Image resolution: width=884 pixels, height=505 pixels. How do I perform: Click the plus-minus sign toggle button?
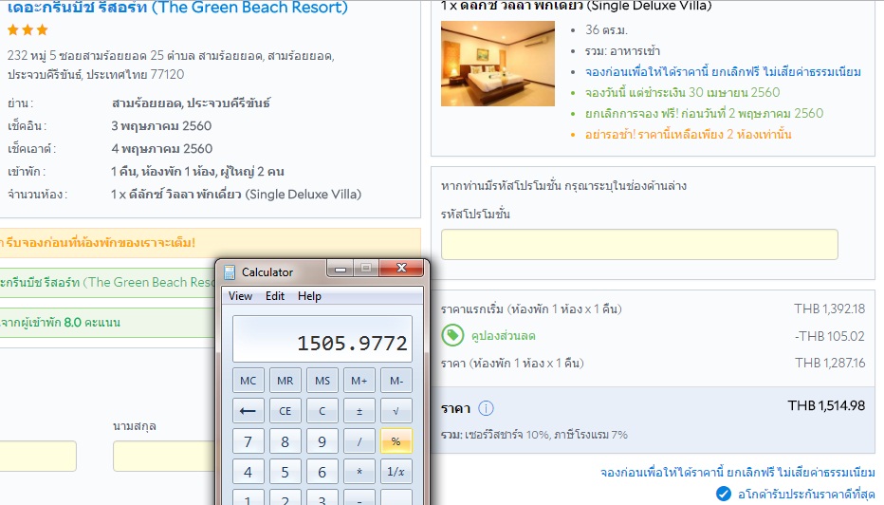[359, 411]
